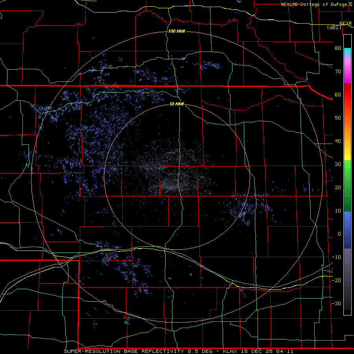Click the 30 value on the dBZ scale
Viewport: 354px width, 354px height.
(x=338, y=164)
